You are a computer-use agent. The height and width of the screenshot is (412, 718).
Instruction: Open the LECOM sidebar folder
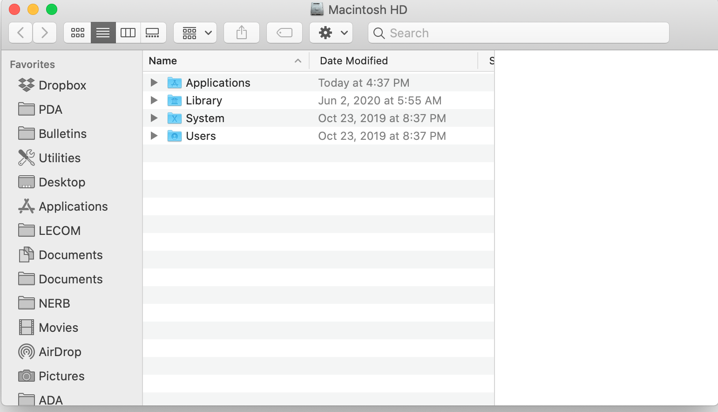tap(49, 231)
